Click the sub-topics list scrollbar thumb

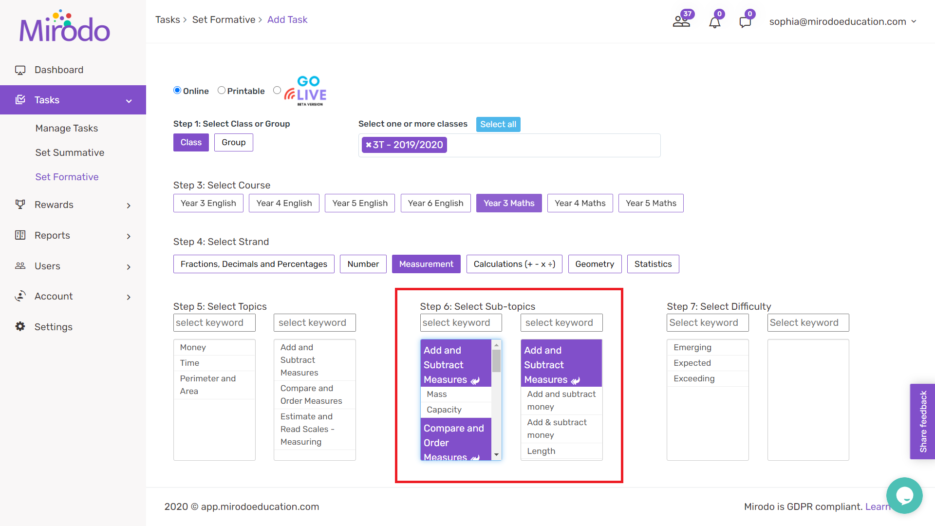tap(496, 361)
